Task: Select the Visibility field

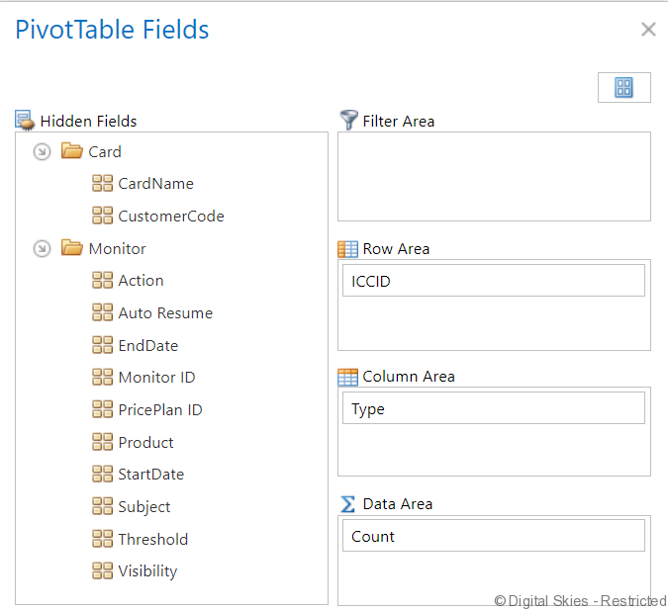Action: coord(147,571)
